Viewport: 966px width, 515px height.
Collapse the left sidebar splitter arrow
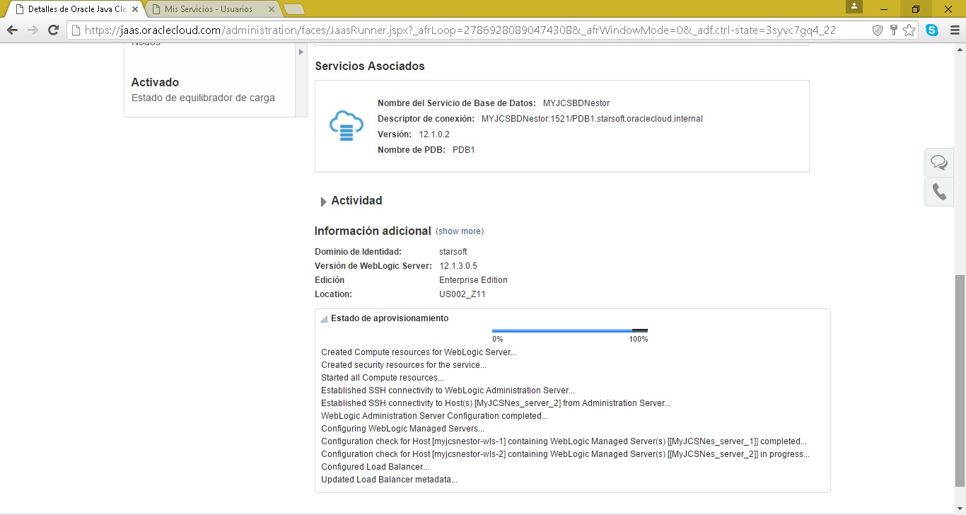(x=301, y=52)
